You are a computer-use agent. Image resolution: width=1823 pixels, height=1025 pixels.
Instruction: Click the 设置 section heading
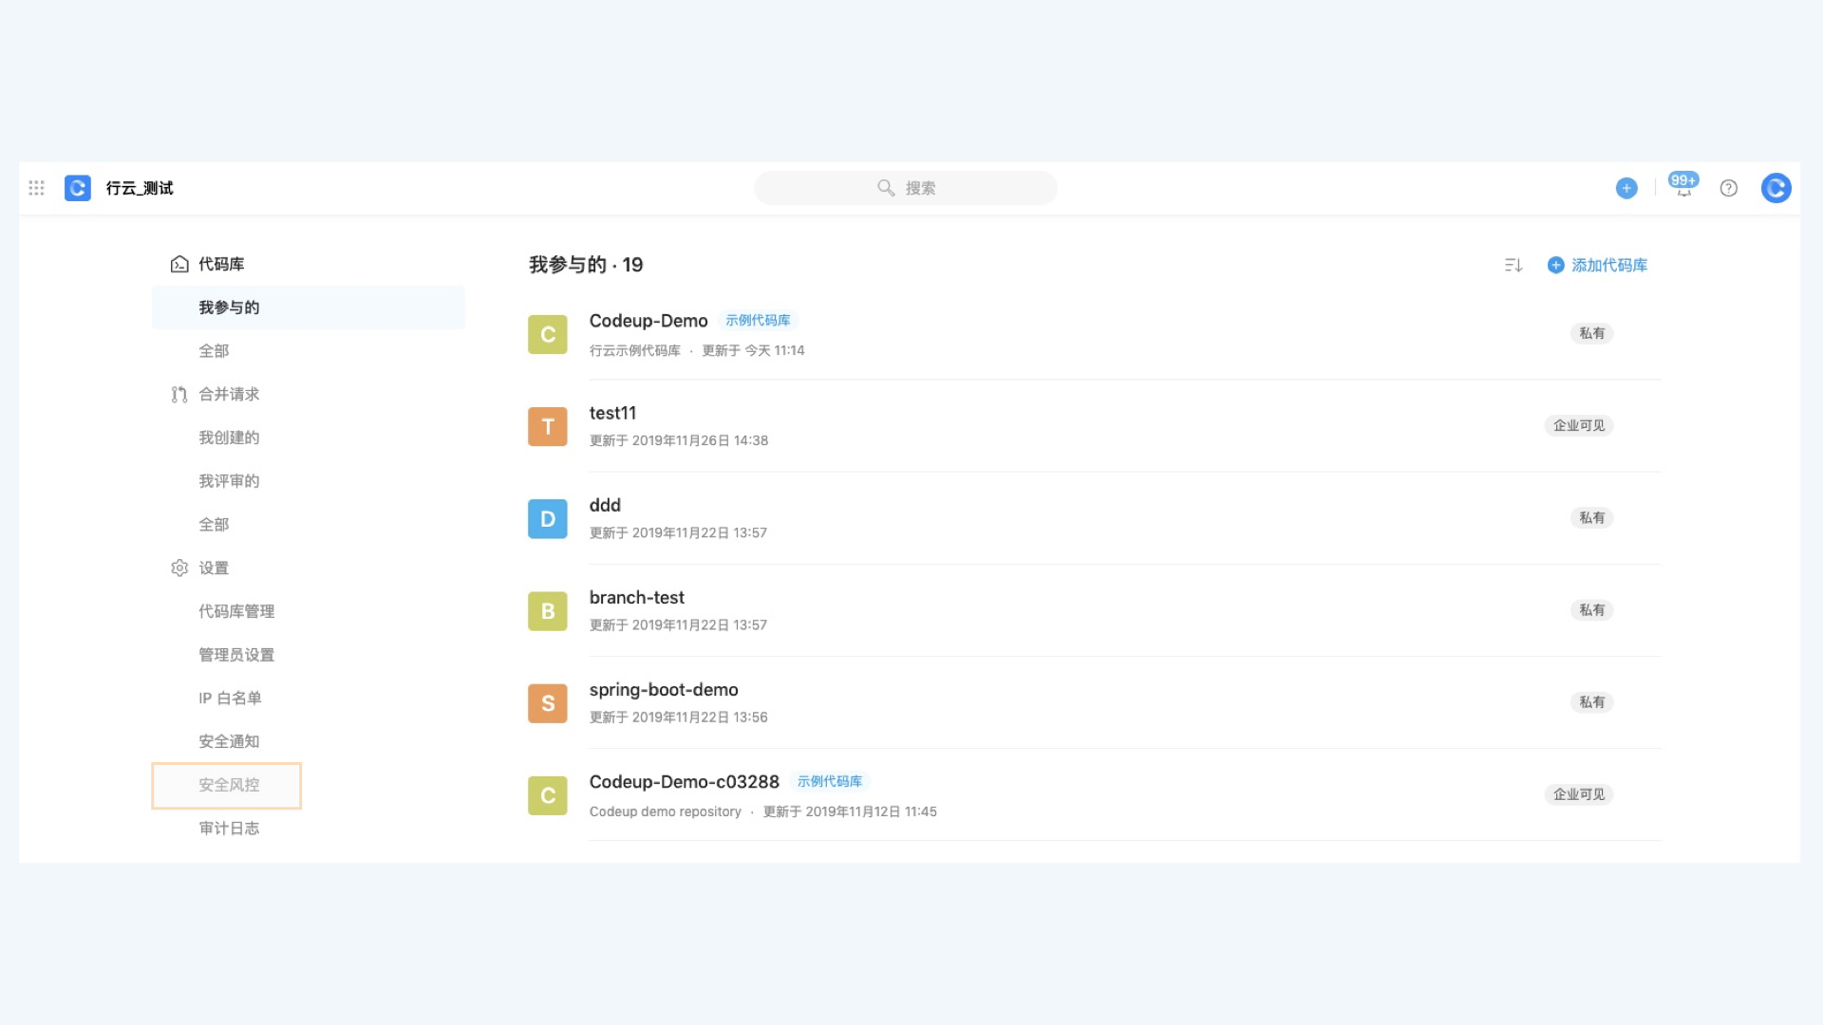coord(214,568)
